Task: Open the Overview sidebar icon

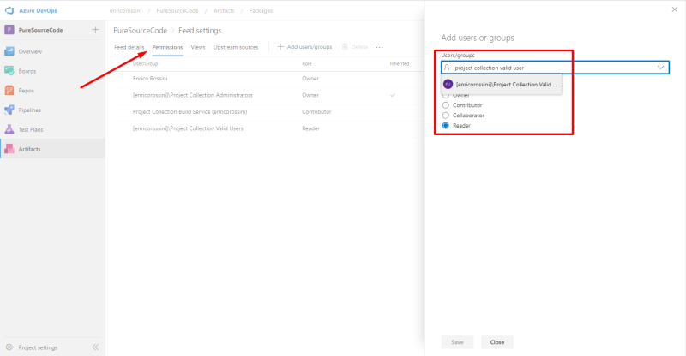Action: tap(9, 51)
